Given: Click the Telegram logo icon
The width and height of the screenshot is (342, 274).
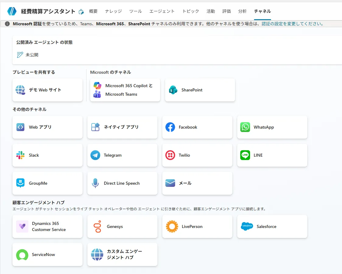Looking at the screenshot, I should (x=95, y=155).
